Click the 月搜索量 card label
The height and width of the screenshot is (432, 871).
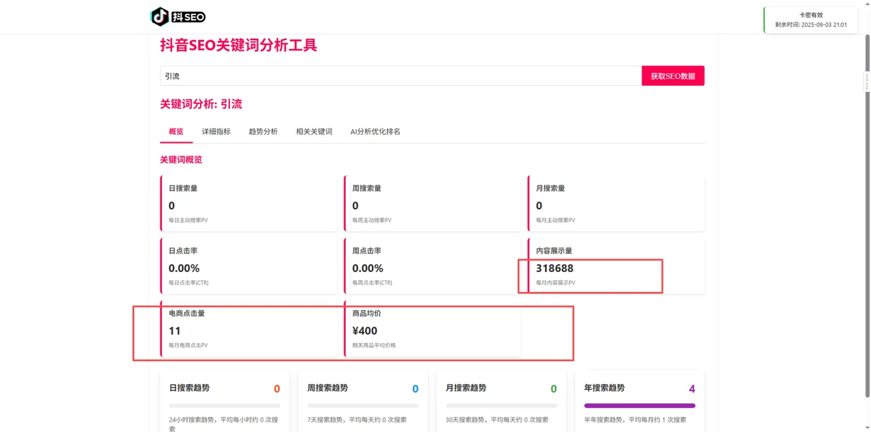pos(550,188)
